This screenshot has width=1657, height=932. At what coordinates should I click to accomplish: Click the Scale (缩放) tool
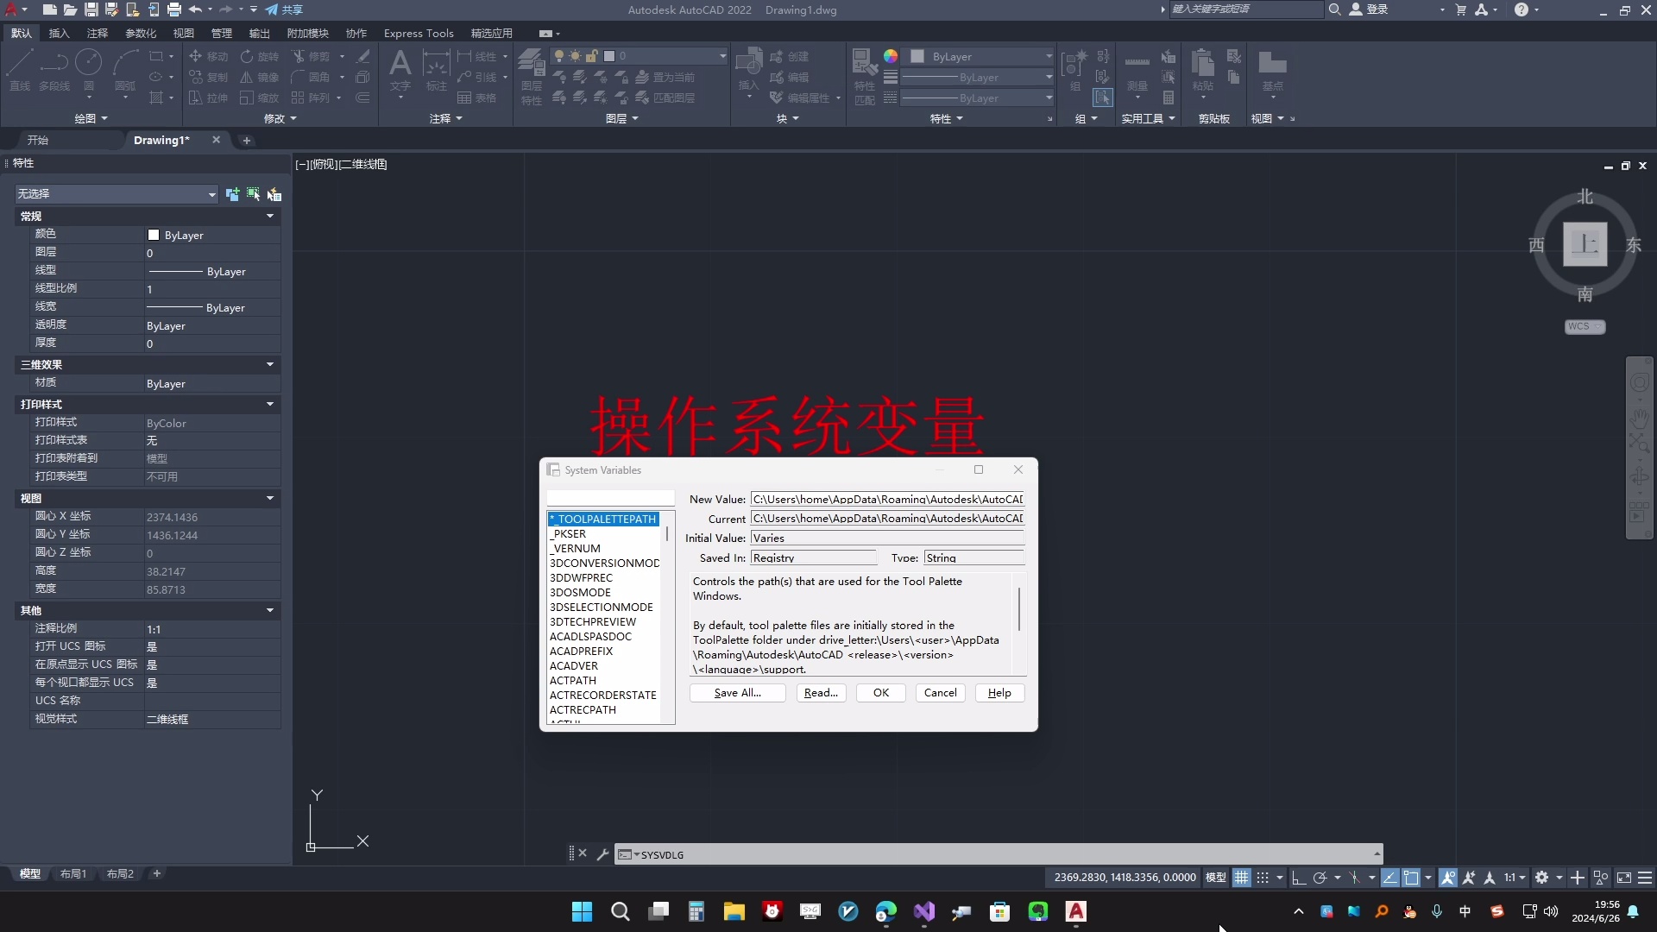point(260,98)
